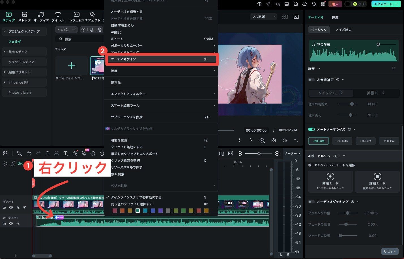Viewport: 404px width, 259px height.
Task: Zoom in timeline with plus icon
Action: click(277, 153)
